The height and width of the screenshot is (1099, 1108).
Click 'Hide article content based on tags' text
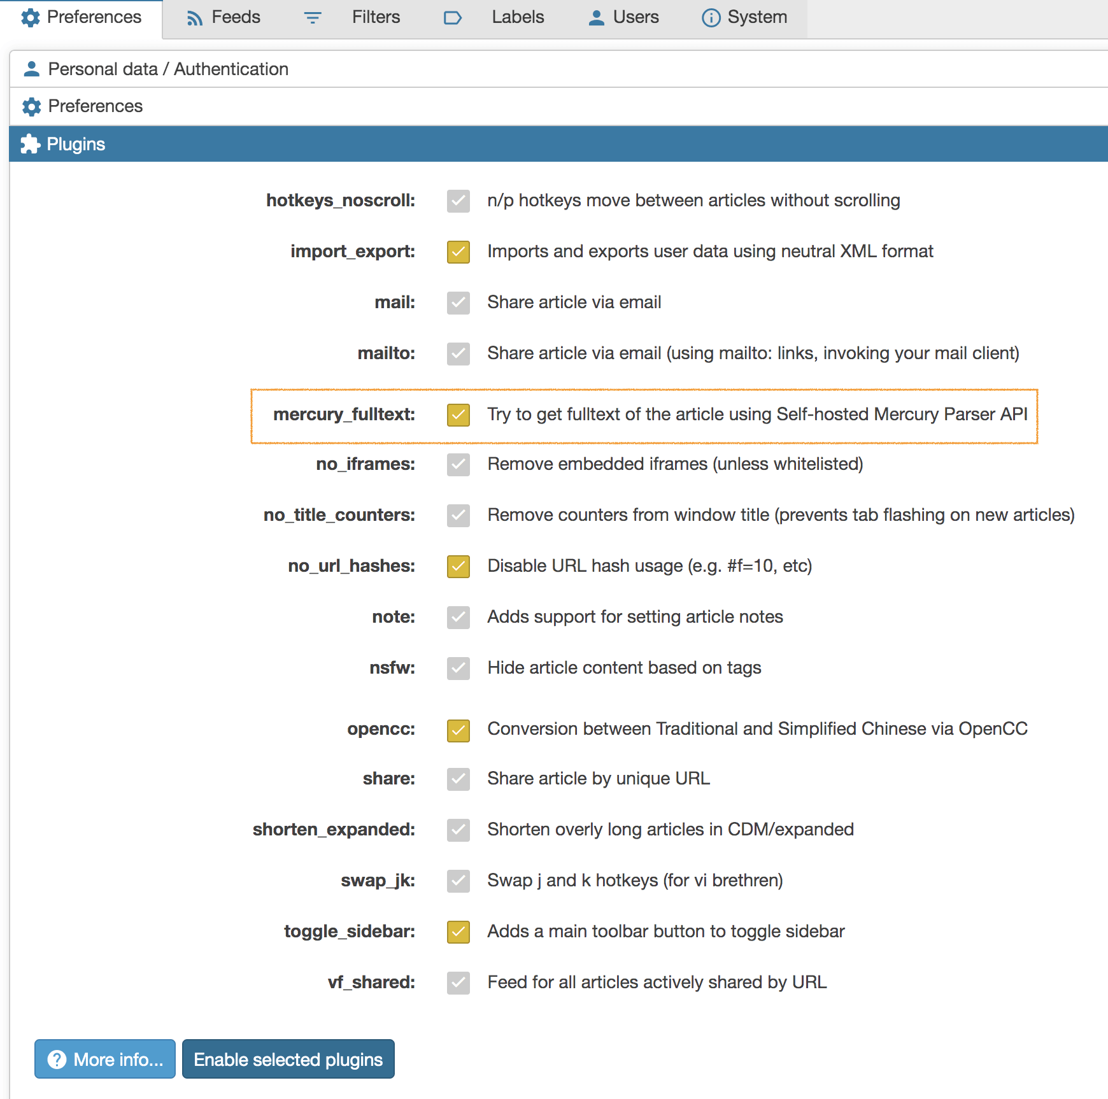click(625, 668)
